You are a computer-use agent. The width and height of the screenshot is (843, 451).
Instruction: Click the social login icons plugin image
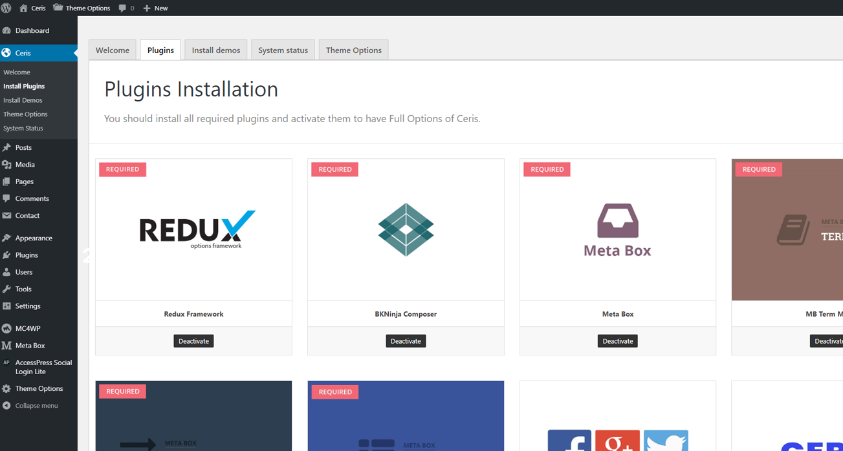tap(618, 440)
